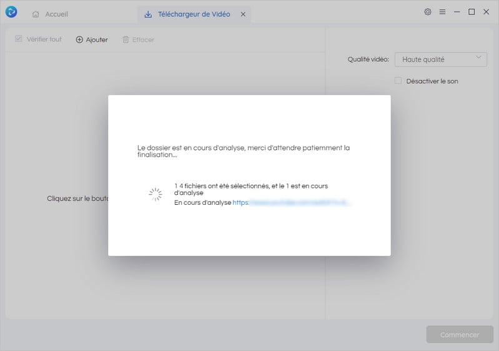This screenshot has width=499, height=351.
Task: Select the Téléchargeur de Vidéo tab
Action: coord(194,14)
